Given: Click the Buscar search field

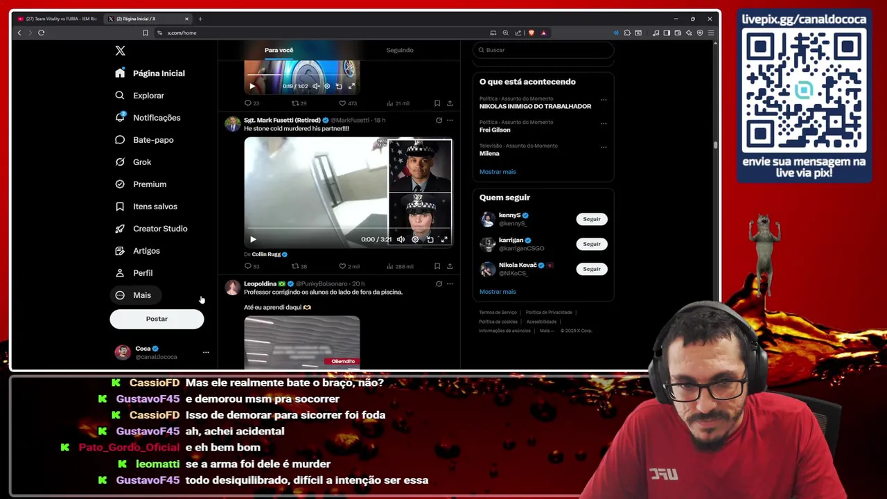Looking at the screenshot, I should [x=543, y=50].
